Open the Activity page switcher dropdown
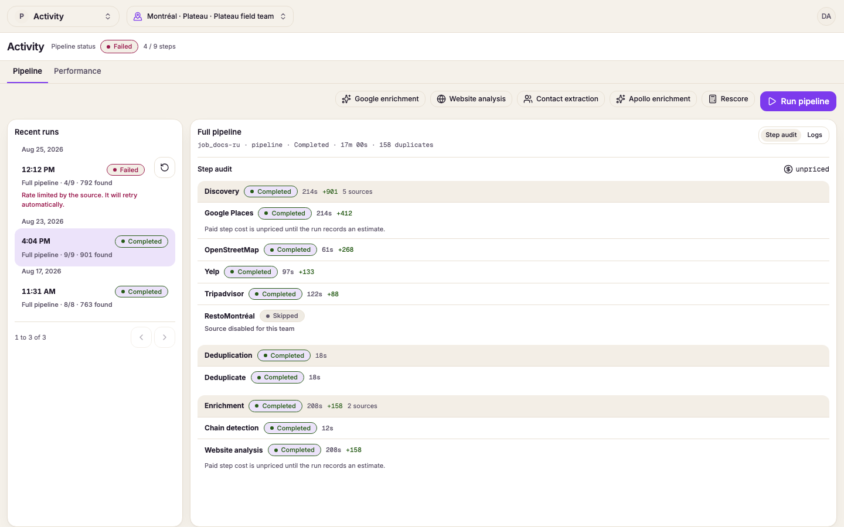 click(63, 16)
